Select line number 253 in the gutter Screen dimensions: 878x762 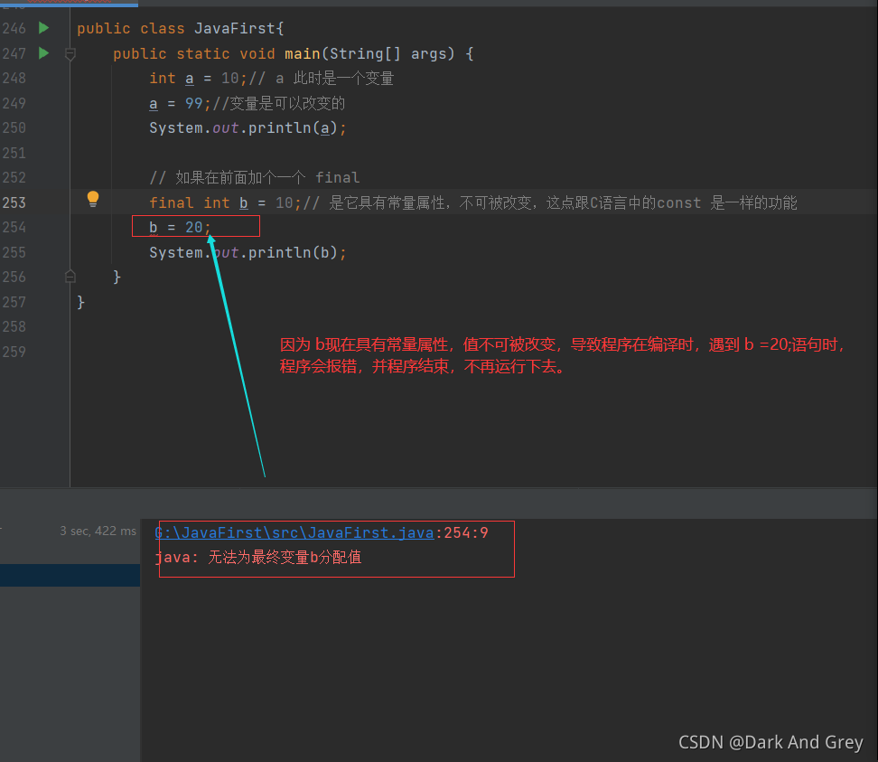click(14, 202)
